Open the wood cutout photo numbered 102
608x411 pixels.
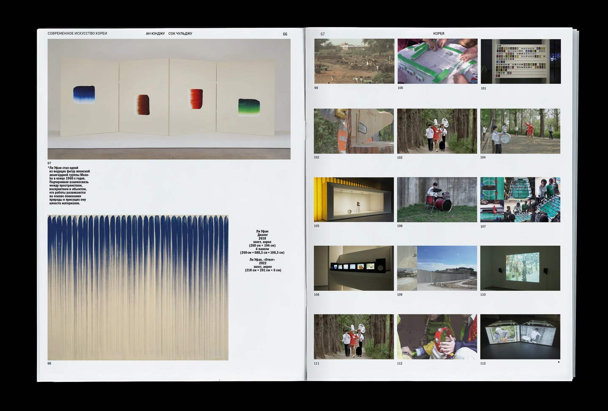tap(354, 131)
